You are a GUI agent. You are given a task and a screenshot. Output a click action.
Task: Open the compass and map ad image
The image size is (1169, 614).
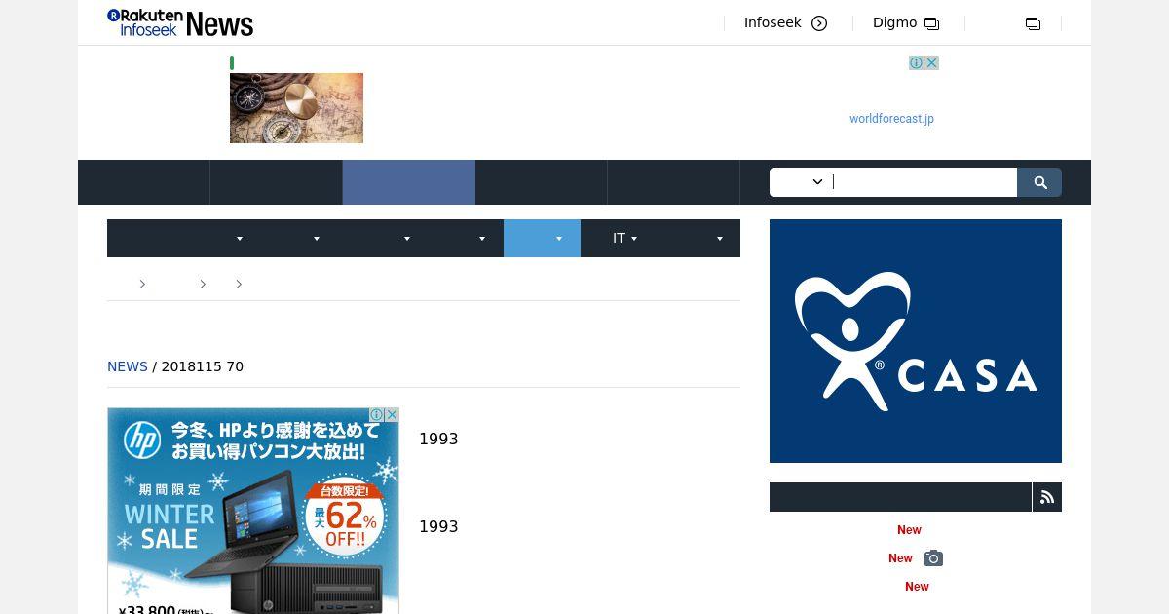coord(296,108)
